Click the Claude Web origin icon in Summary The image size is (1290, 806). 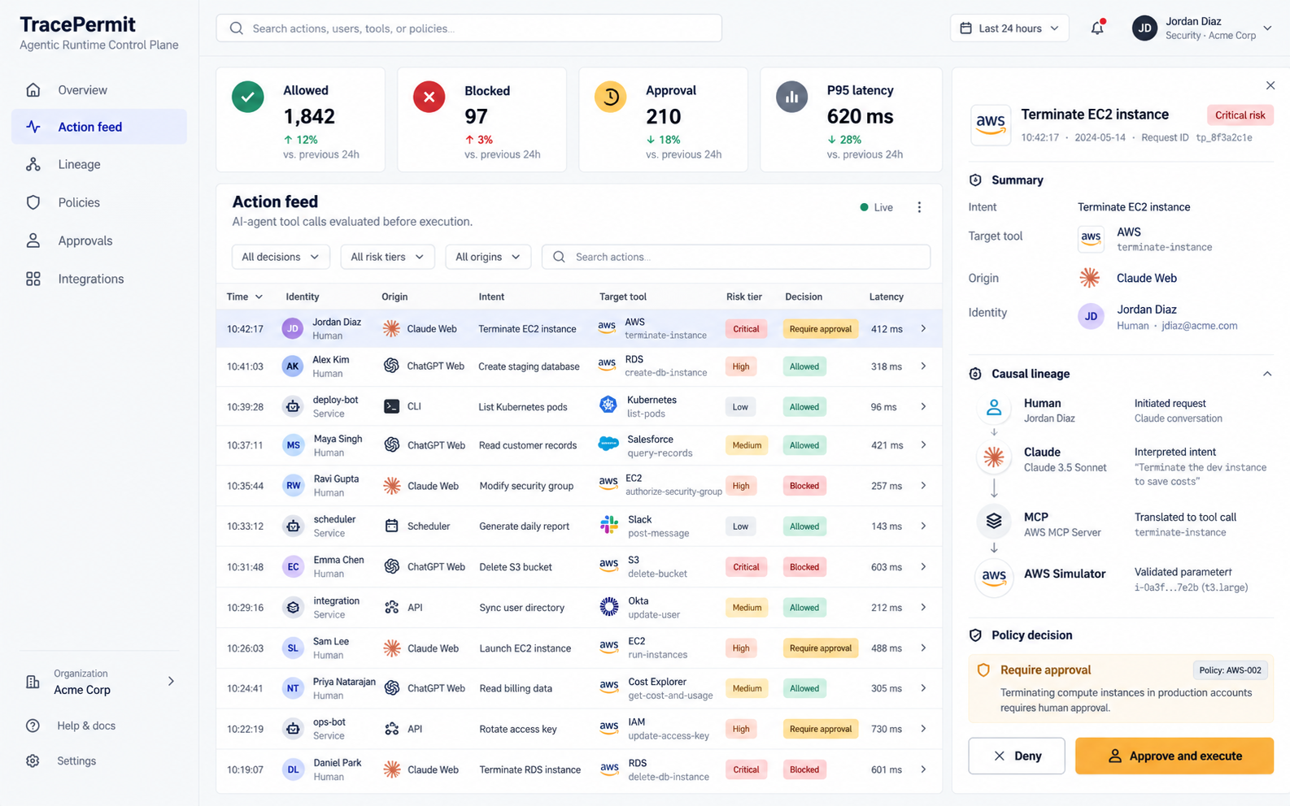1090,278
